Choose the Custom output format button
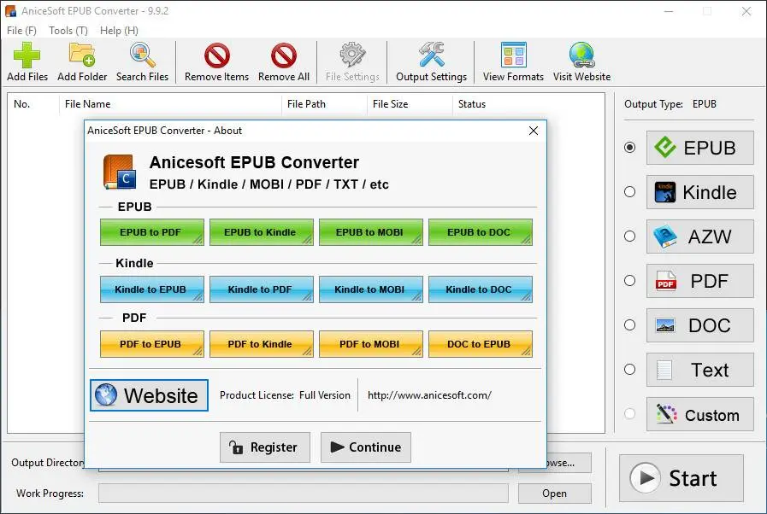Viewport: 767px width, 514px height. 700,414
